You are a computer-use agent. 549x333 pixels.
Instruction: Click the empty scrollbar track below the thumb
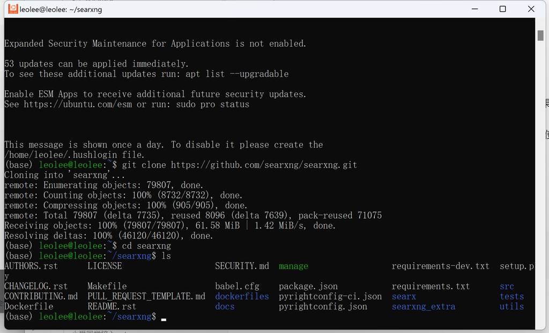[540, 188]
